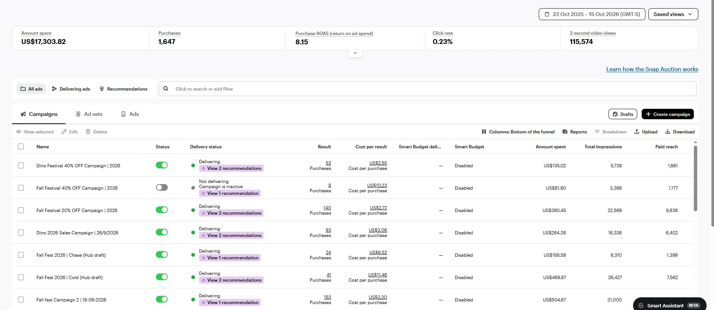
Task: Expand the metrics summary chevron
Action: coord(355,53)
